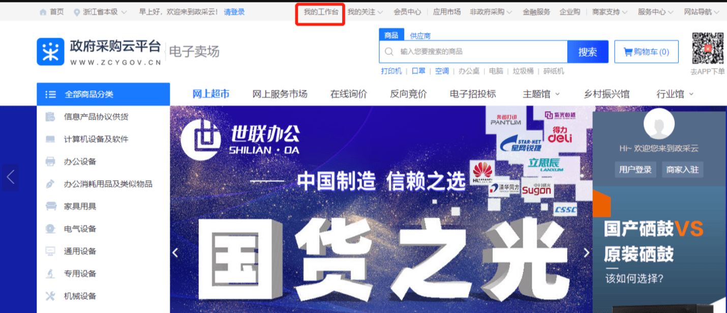The image size is (727, 313).
Task: Expand the 行业馆 menu
Action: point(691,94)
